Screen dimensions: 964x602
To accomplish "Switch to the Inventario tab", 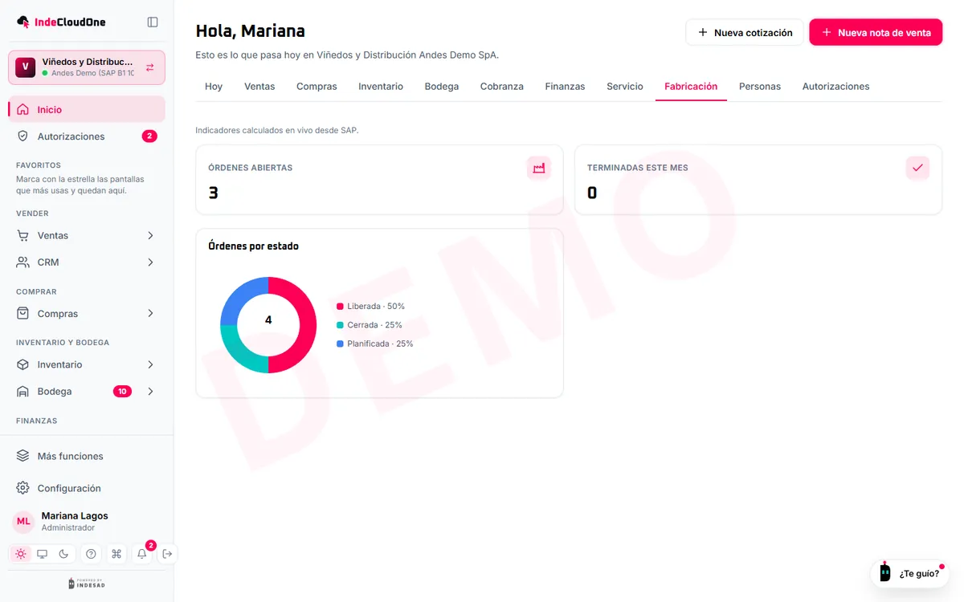I will (381, 86).
